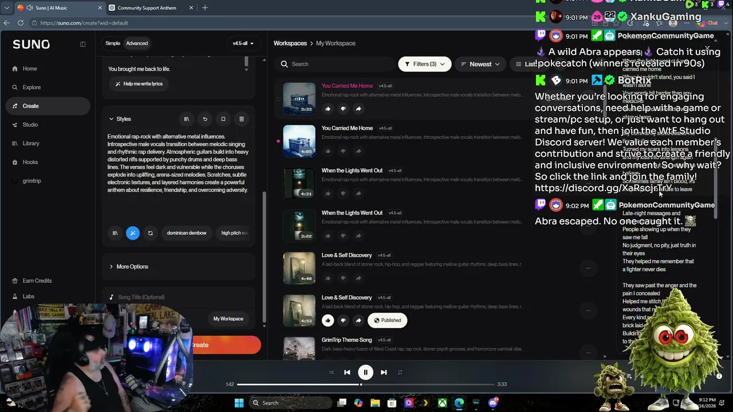
Task: Play the 4:31 When the Lights Went Out thumbnail
Action: tap(299, 183)
